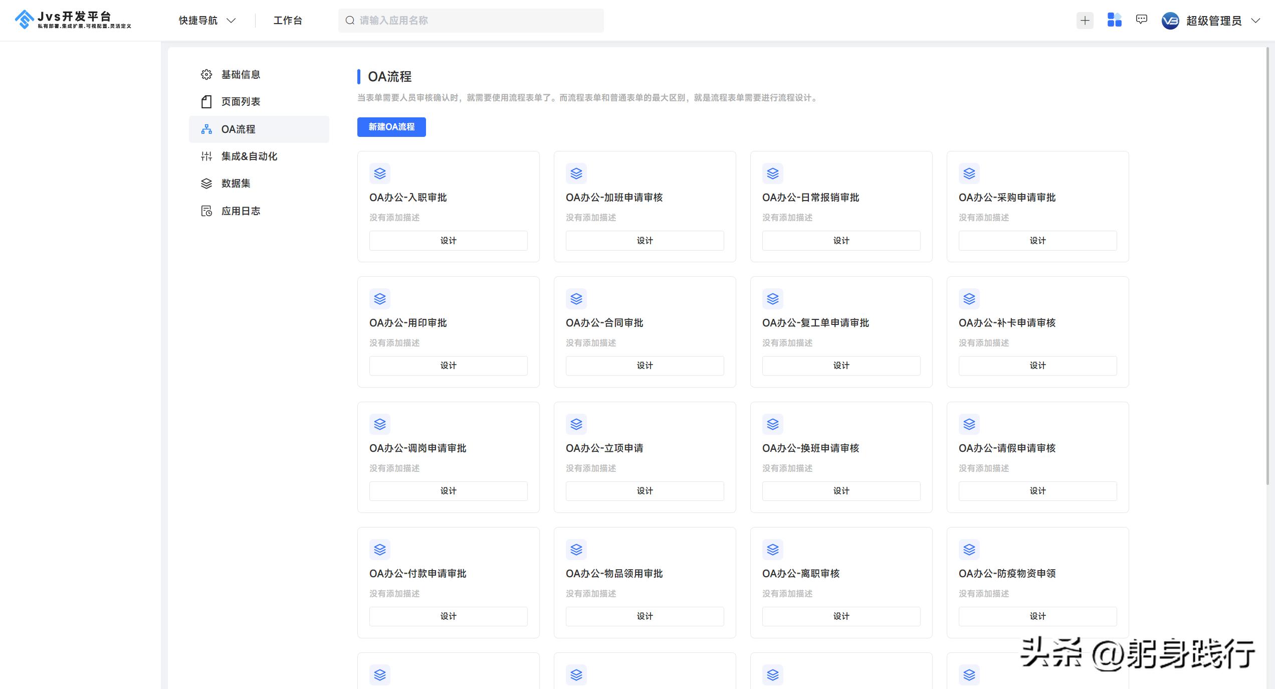Click 设计 on OA办公-合同审批 card
Image resolution: width=1275 pixels, height=689 pixels.
click(645, 366)
